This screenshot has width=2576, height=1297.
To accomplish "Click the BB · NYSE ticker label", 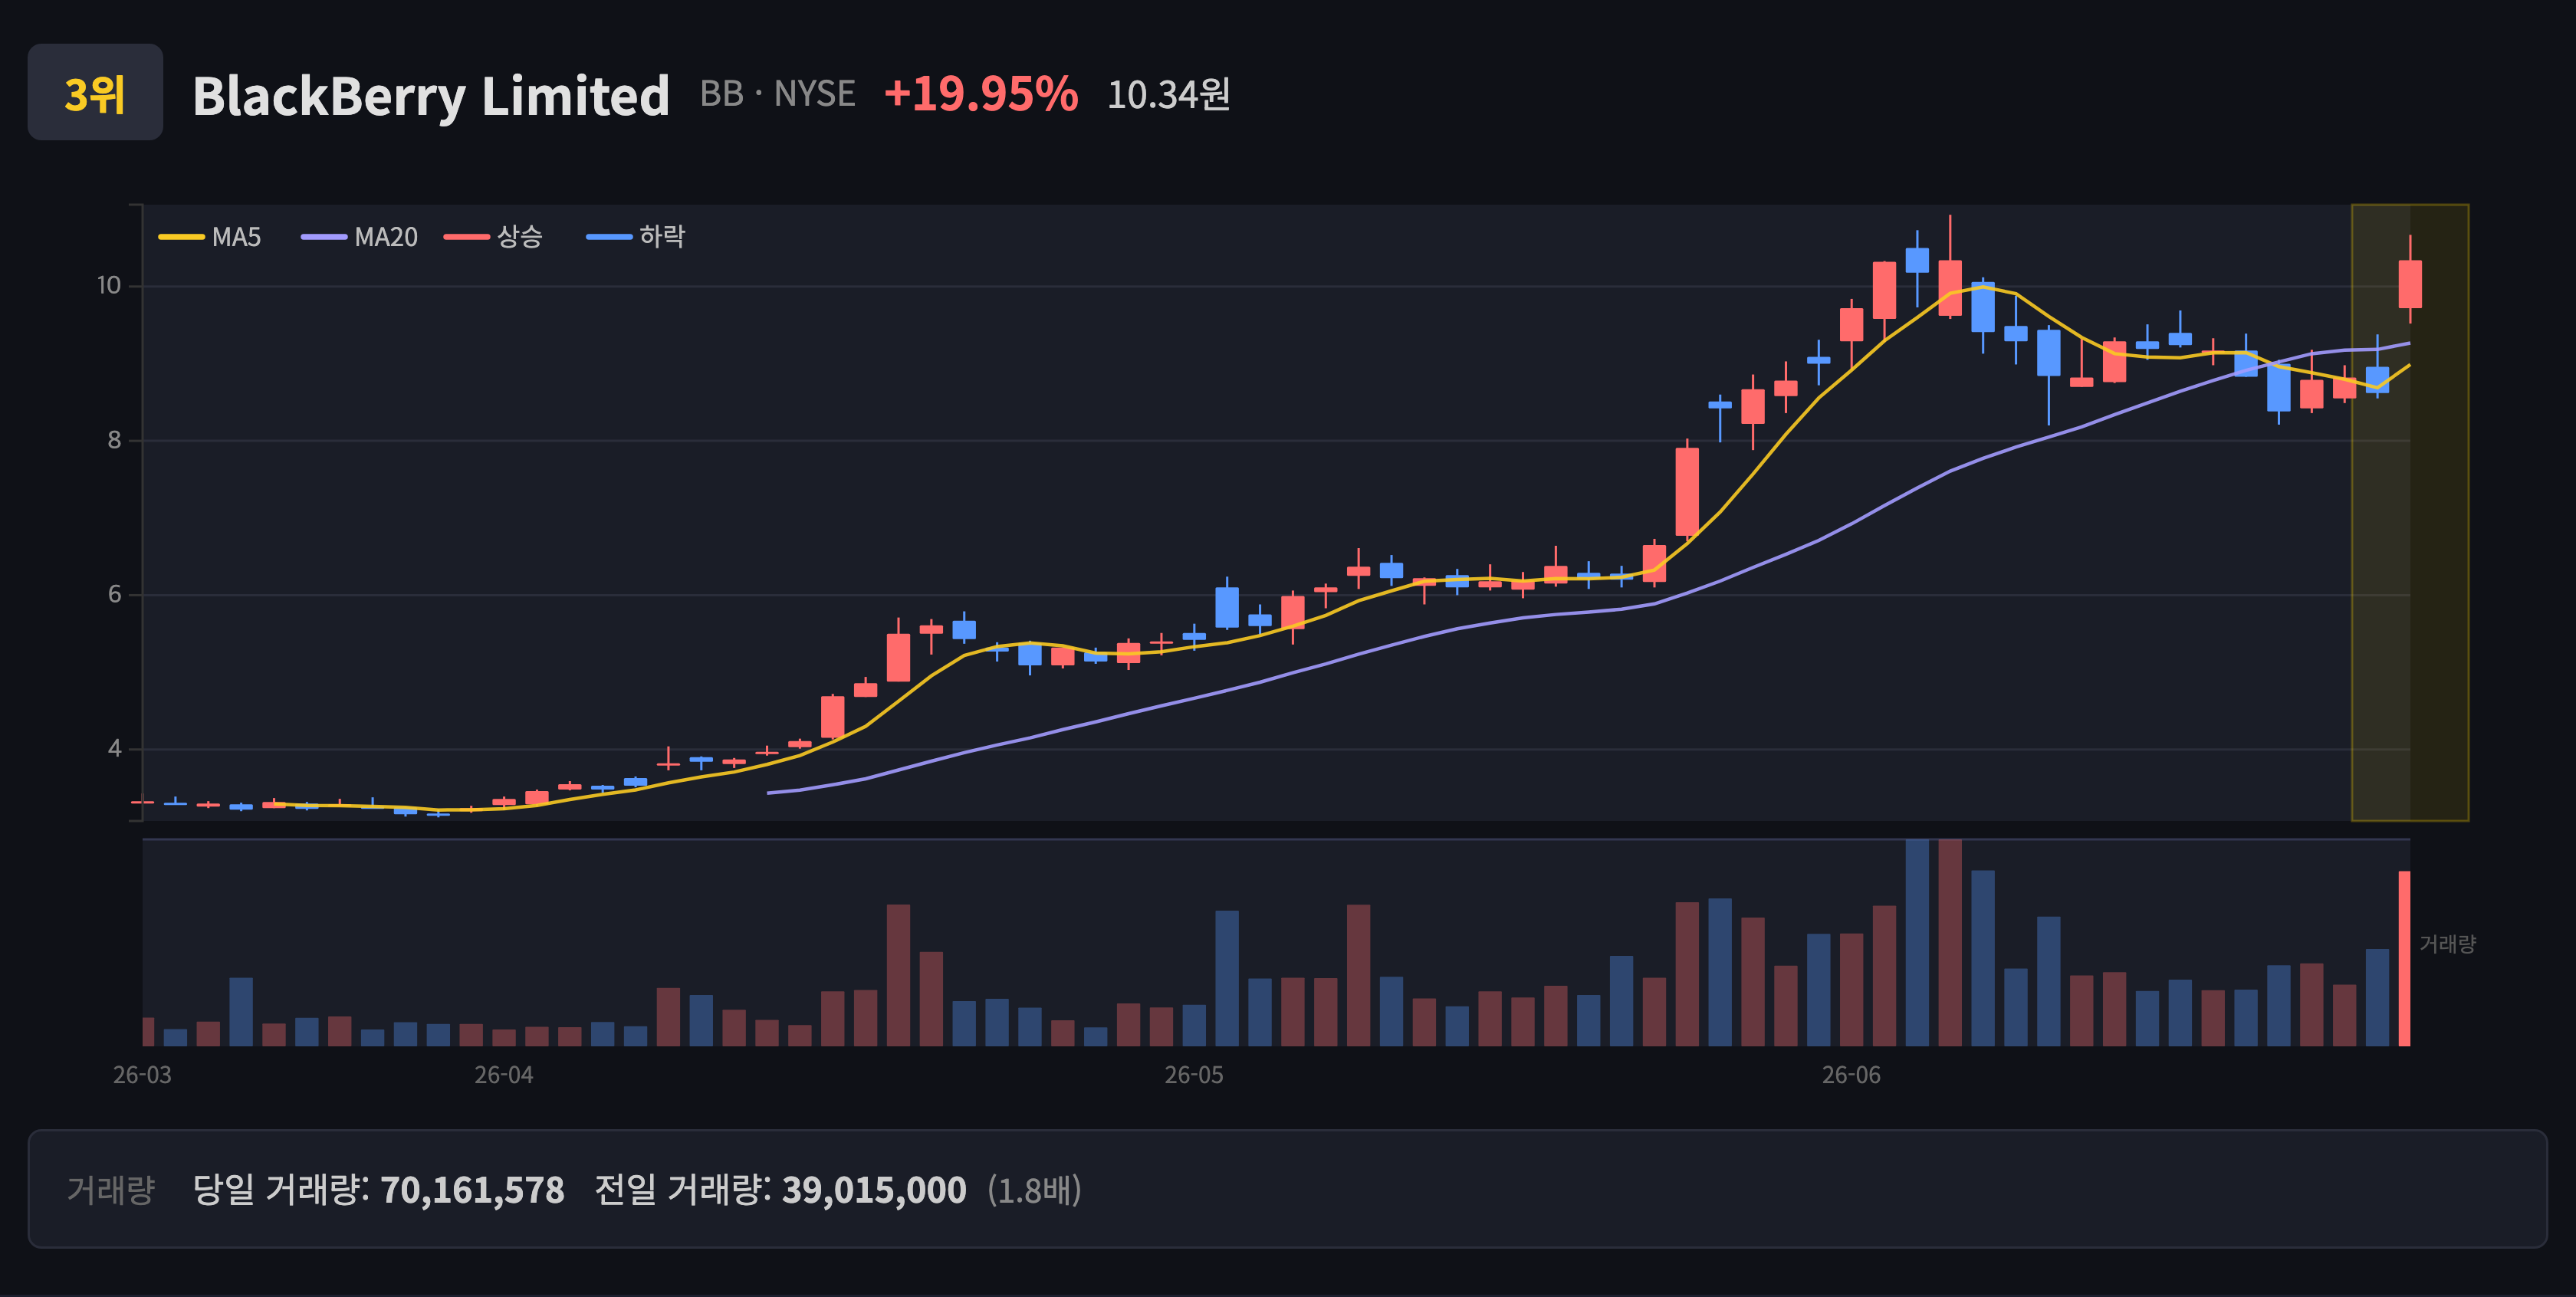I will [777, 94].
